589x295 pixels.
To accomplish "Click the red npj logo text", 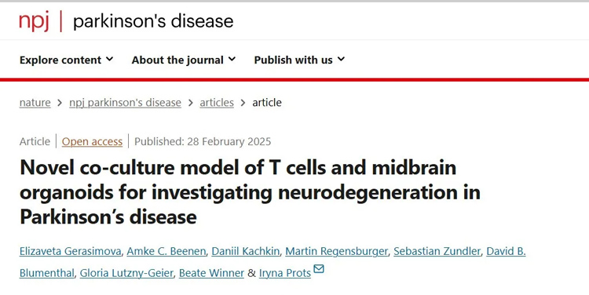I will (x=35, y=22).
